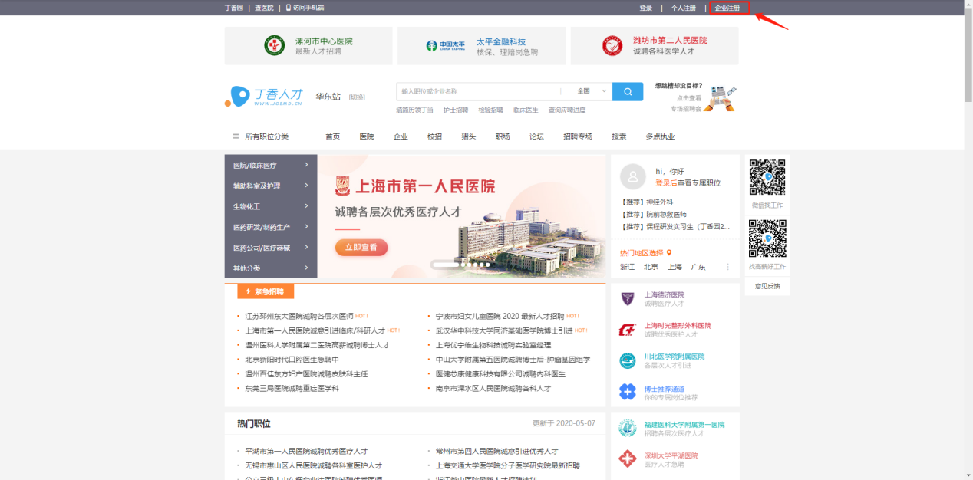Screen dimensions: 973x480
Task: Open the 校招 nav tab
Action: [434, 136]
